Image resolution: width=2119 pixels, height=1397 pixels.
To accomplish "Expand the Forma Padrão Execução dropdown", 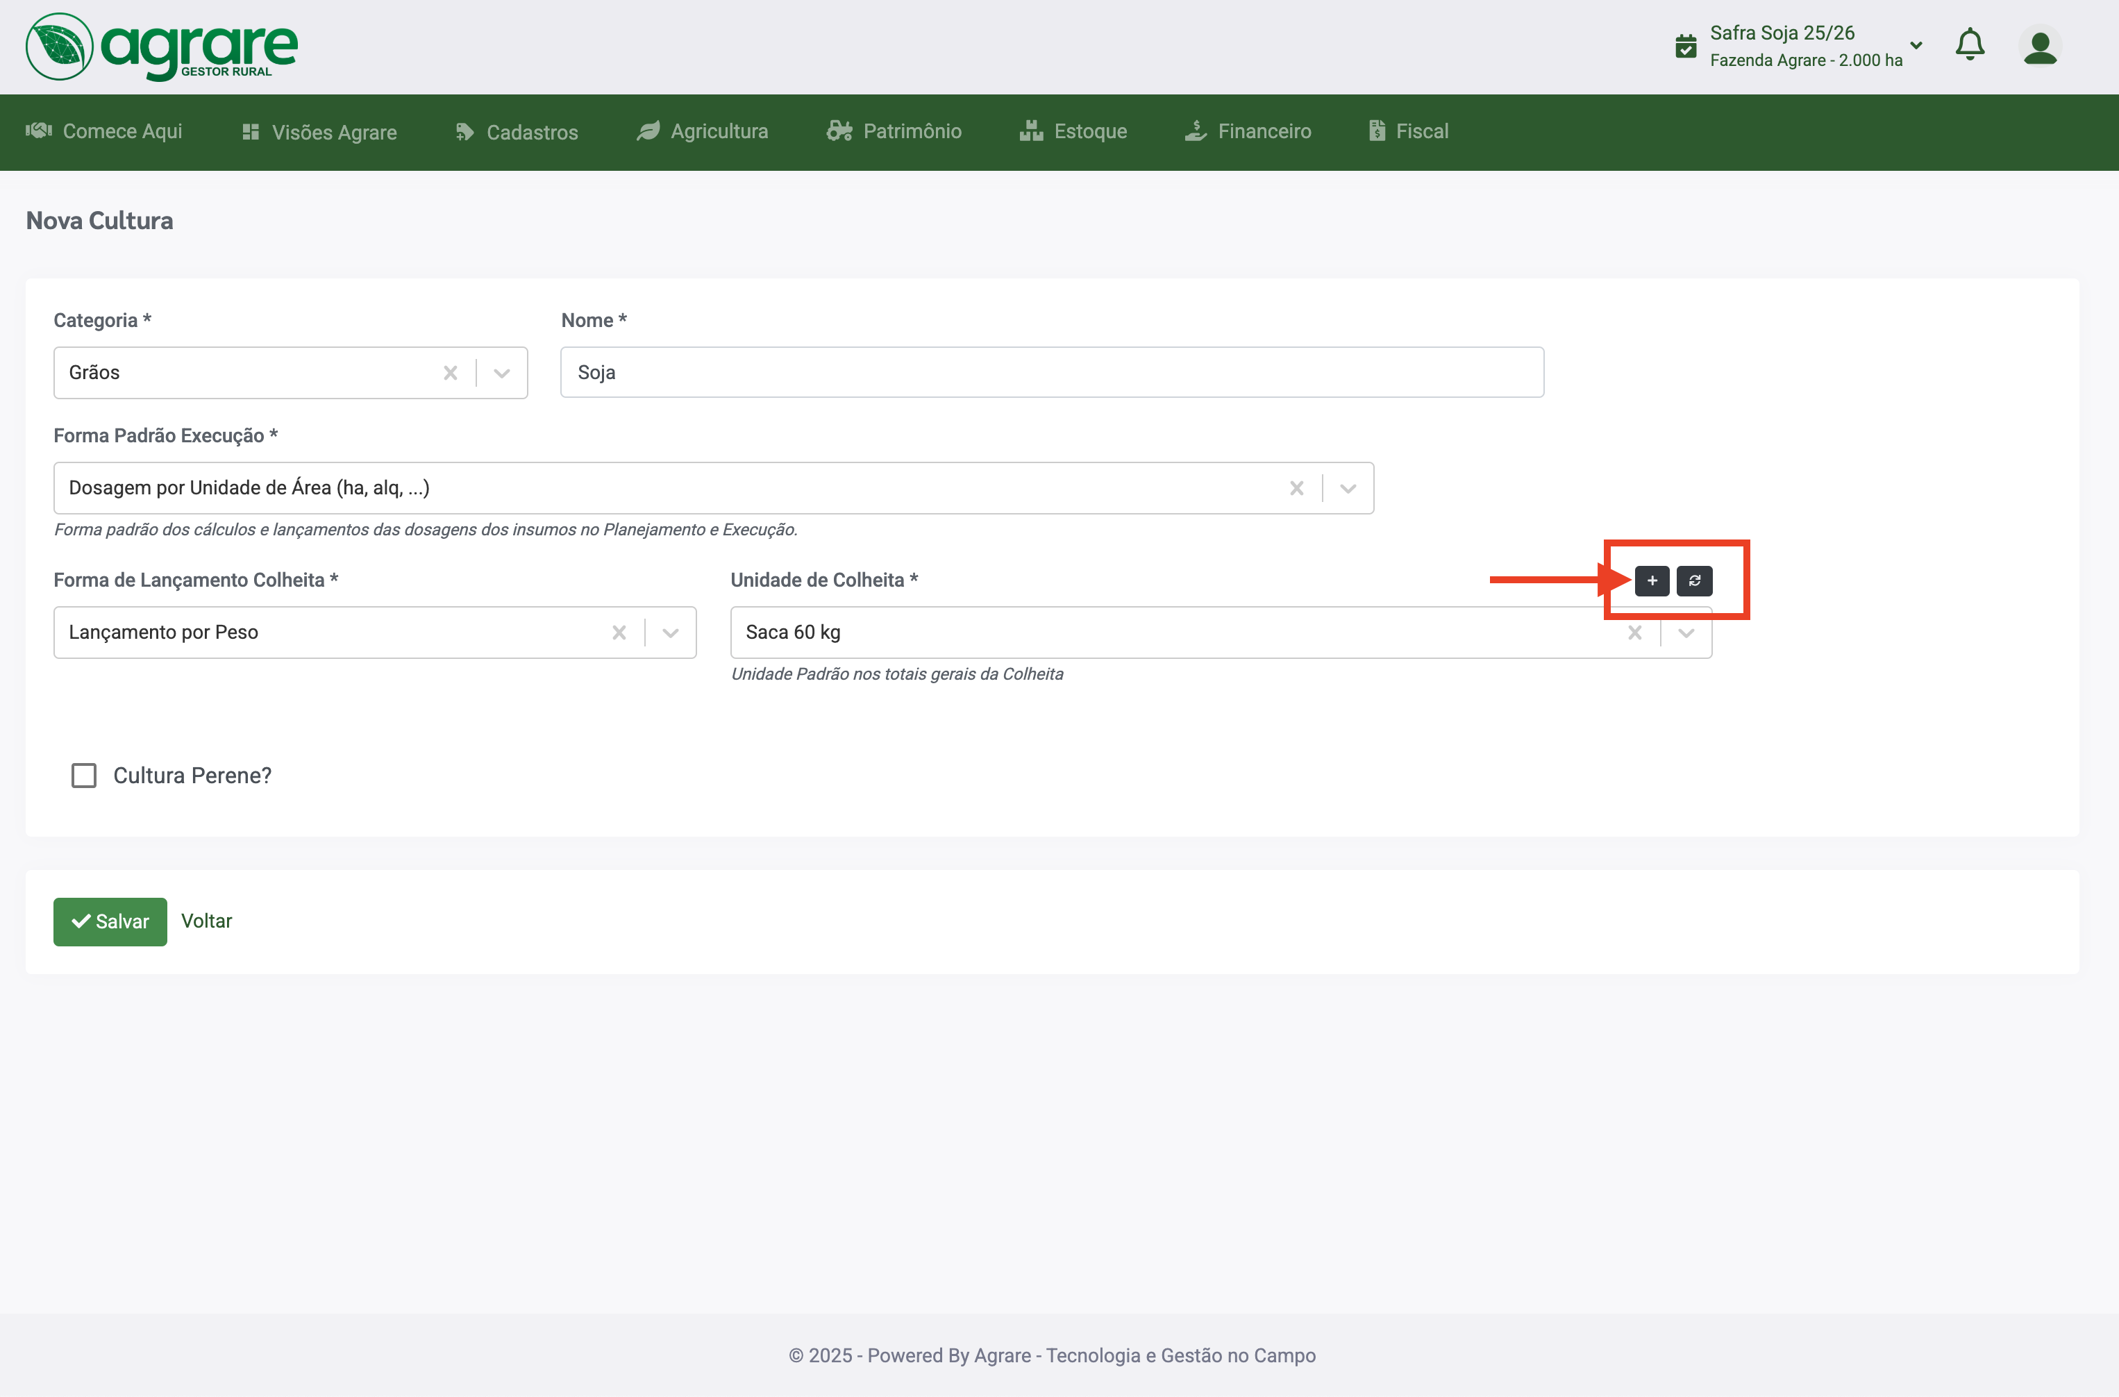I will pos(1348,488).
